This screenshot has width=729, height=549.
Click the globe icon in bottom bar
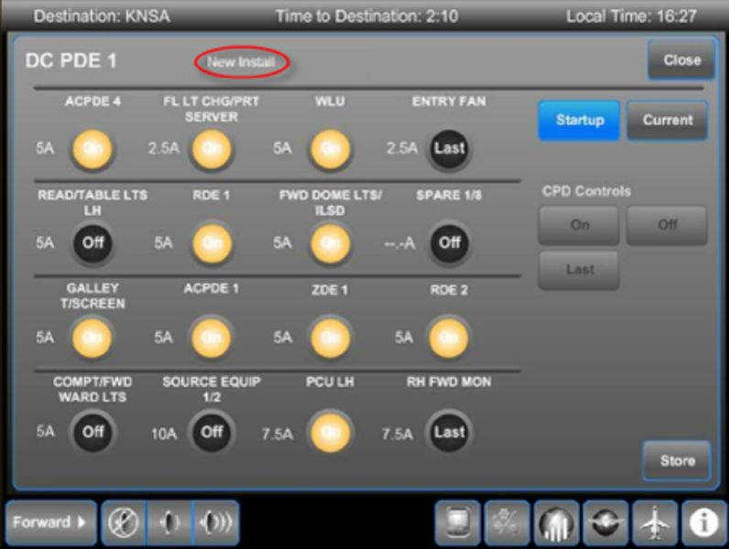pos(605,522)
